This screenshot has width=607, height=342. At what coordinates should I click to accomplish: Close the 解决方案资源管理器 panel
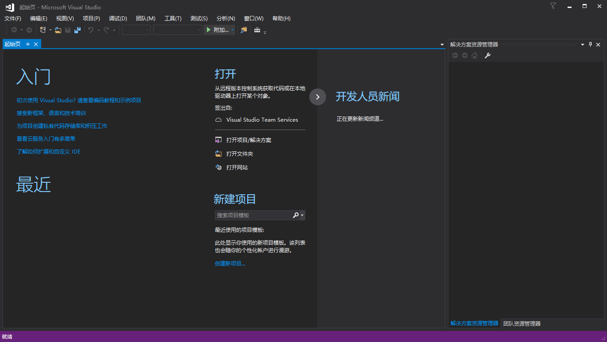[598, 44]
